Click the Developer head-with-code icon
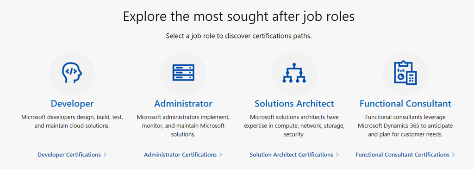Screen dimensions: 474x169 tap(72, 73)
